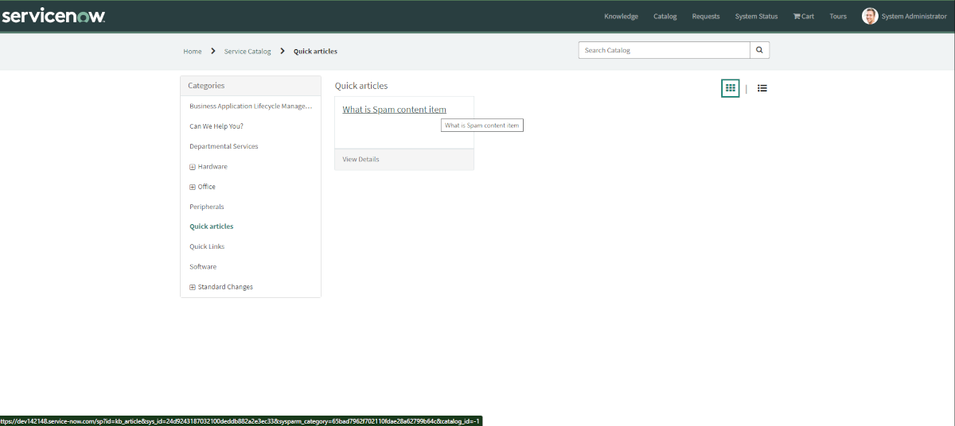This screenshot has width=955, height=426.
Task: Expand the Standard Changes category
Action: coord(193,287)
